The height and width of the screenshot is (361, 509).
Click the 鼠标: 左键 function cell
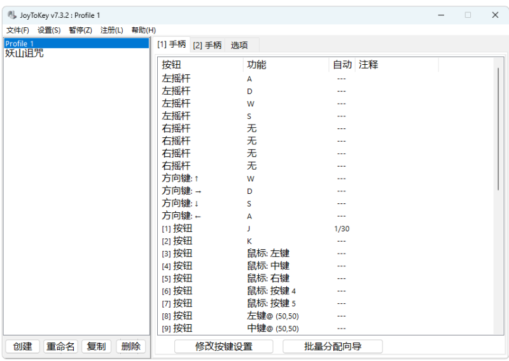coord(268,254)
